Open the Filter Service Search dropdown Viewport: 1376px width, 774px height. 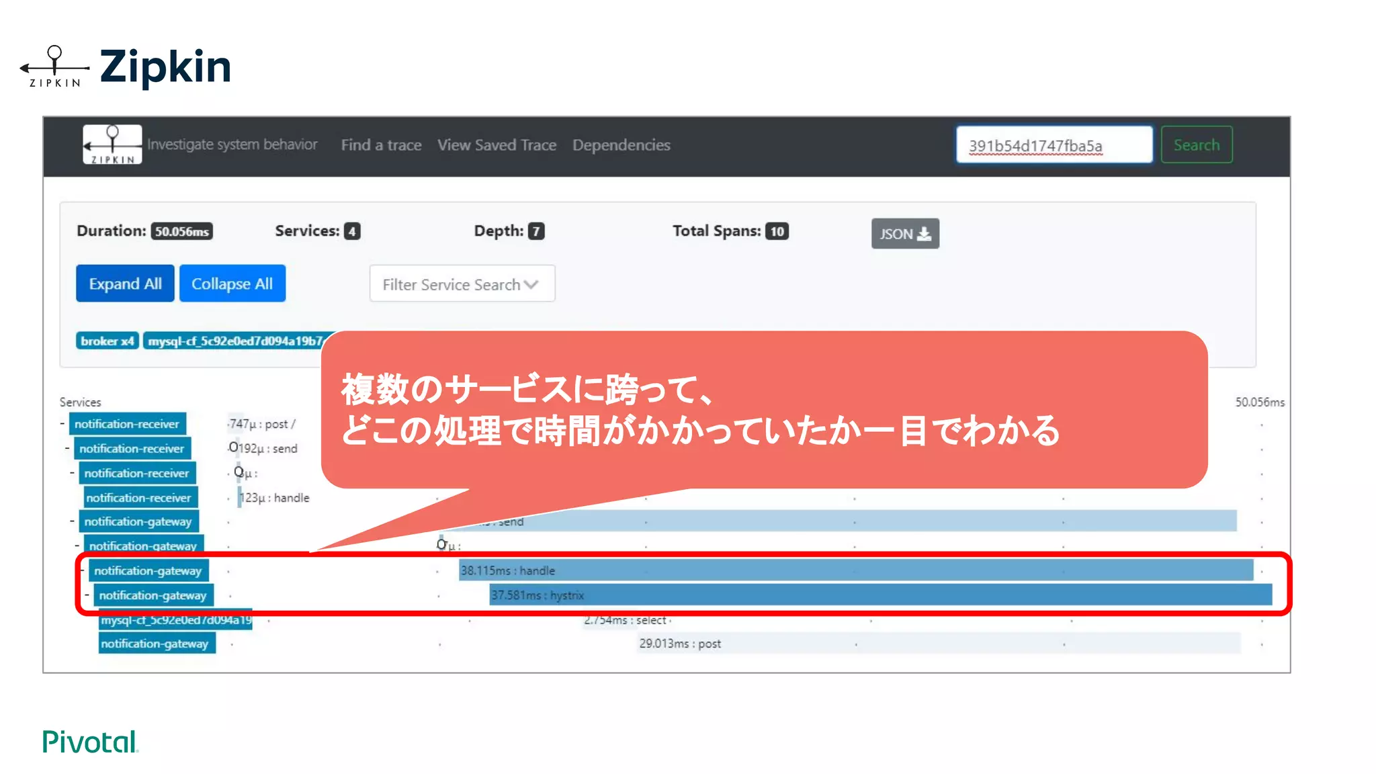click(462, 284)
